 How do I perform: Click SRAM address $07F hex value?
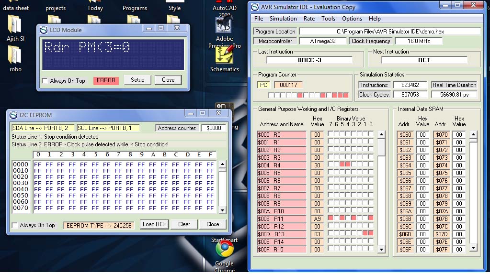tap(459, 249)
